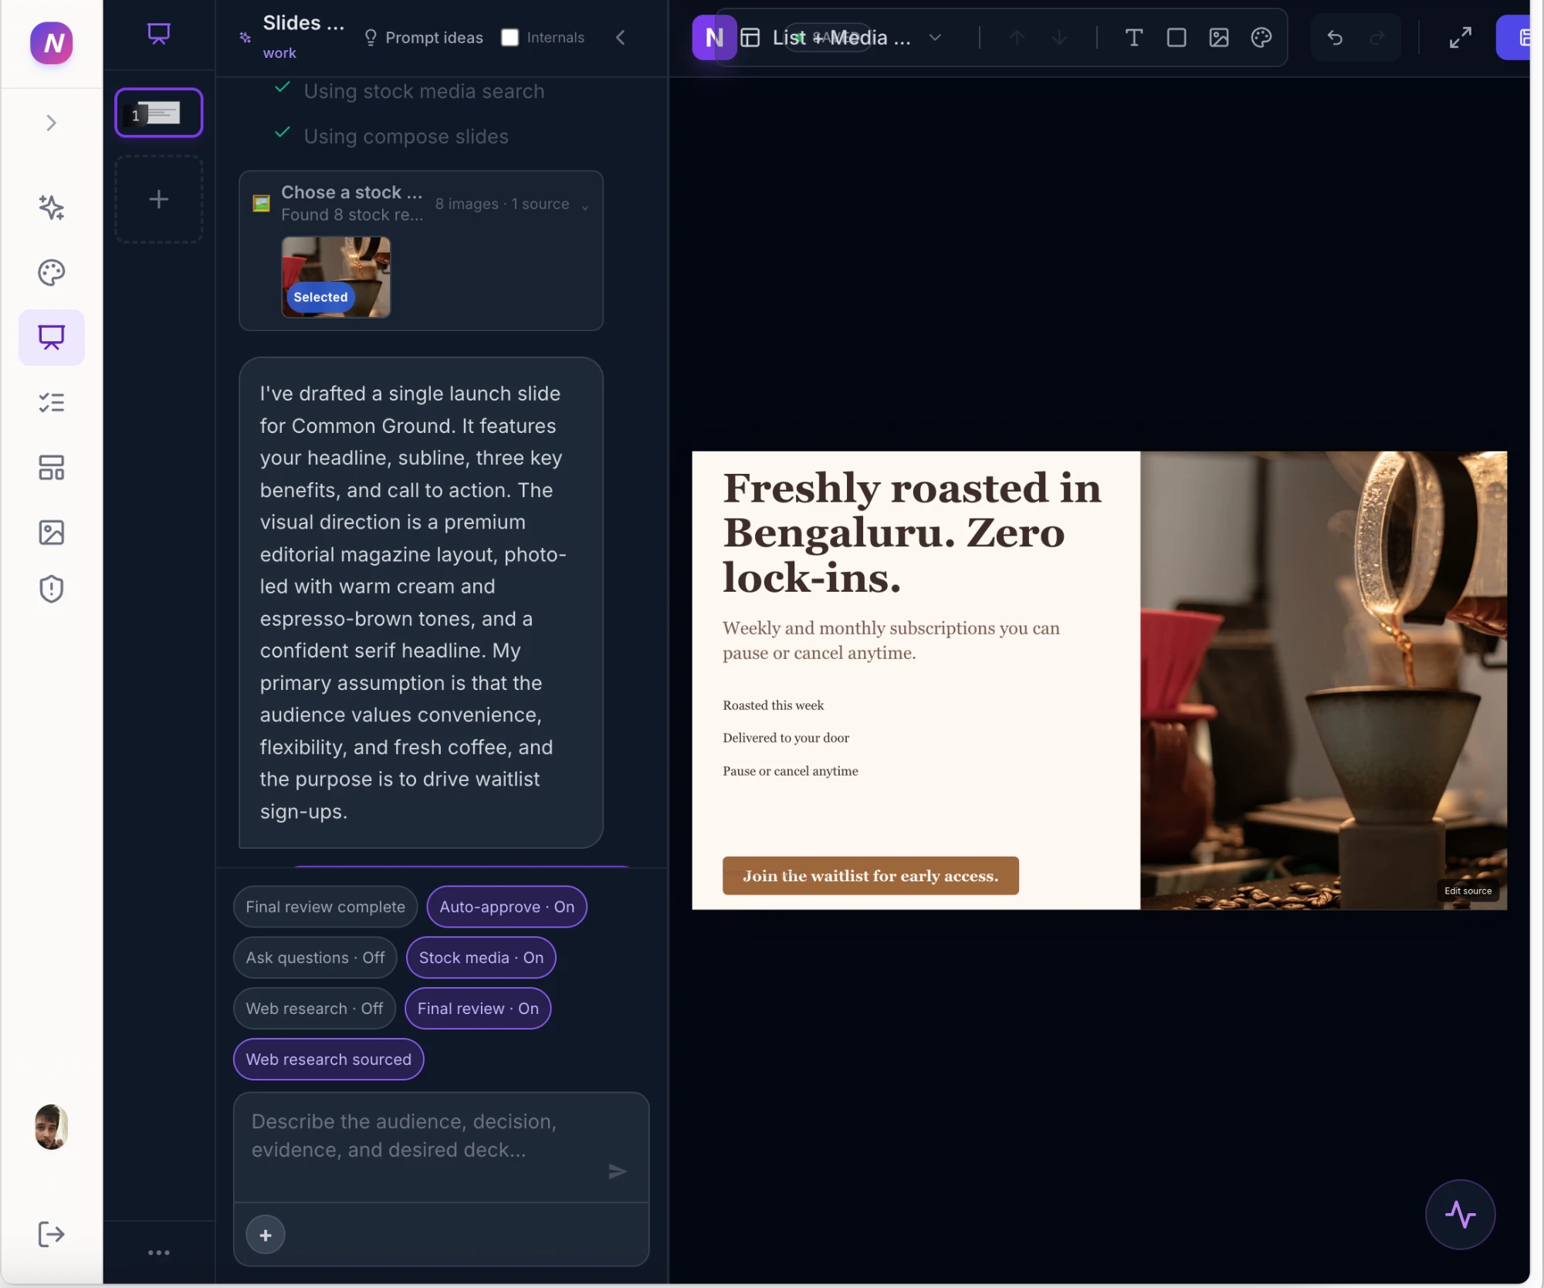Open the toolbar theme palette icon

(x=1261, y=37)
